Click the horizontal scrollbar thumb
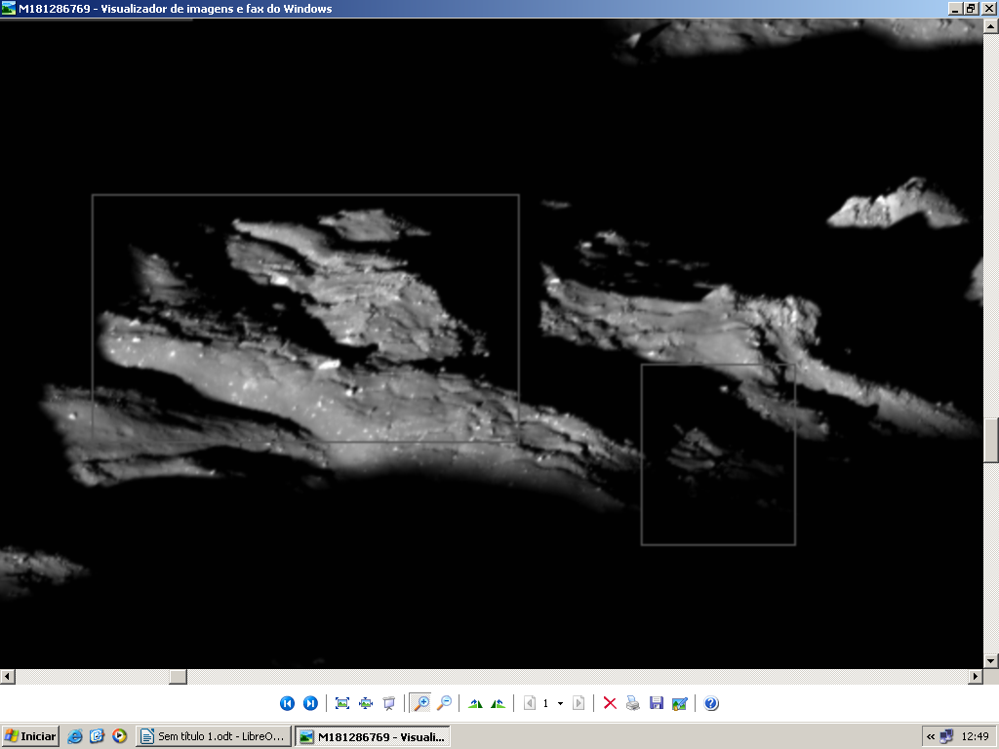Screen dimensions: 999x749 point(178,676)
